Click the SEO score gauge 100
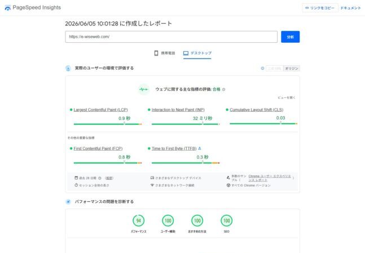Image resolution: width=365 pixels, height=253 pixels. coord(226,220)
